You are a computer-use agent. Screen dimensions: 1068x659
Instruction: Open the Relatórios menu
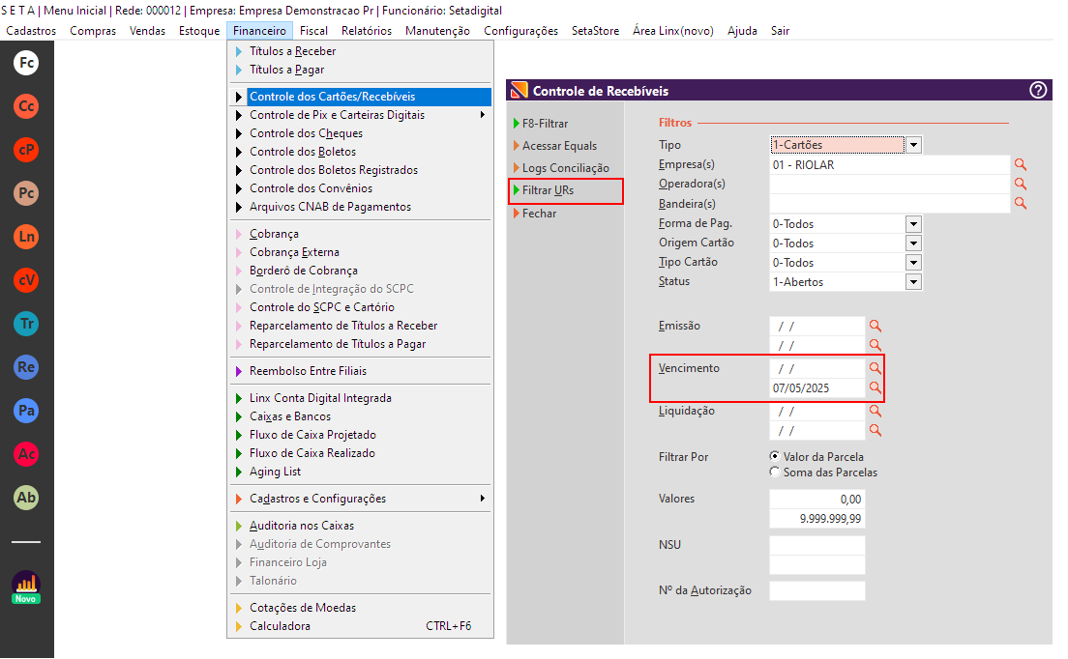pyautogui.click(x=367, y=31)
